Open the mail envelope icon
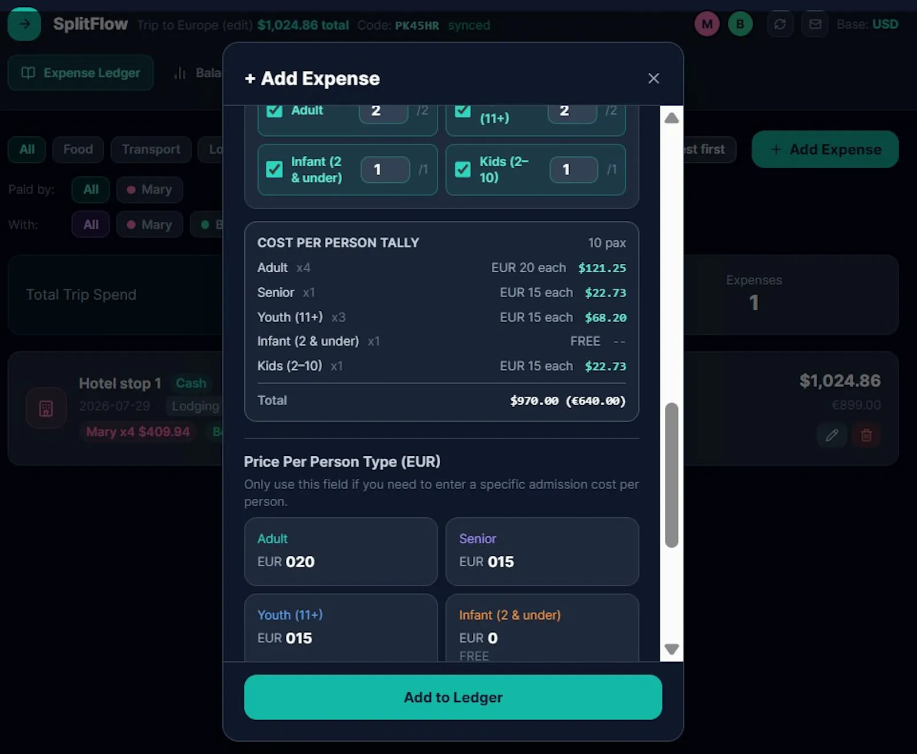 814,24
